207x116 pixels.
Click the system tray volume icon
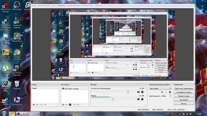tap(191, 114)
